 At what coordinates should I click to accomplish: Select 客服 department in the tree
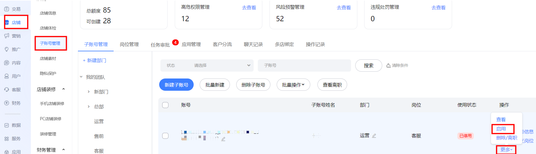(x=99, y=151)
